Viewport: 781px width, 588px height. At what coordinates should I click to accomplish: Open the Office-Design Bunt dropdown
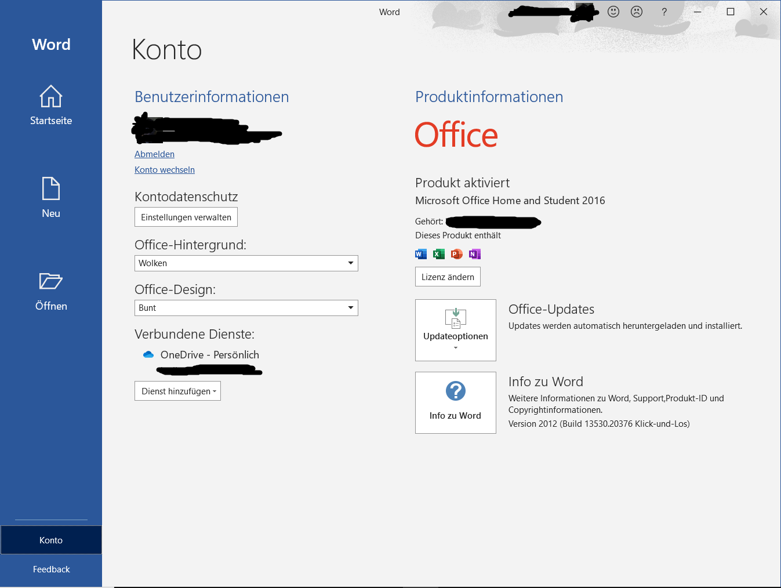coord(246,308)
